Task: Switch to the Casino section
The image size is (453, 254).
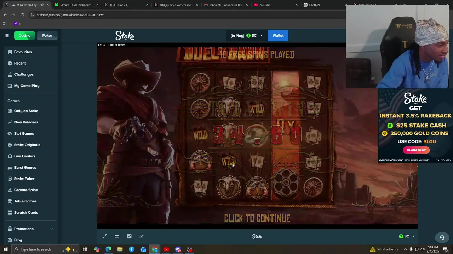Action: (24, 35)
